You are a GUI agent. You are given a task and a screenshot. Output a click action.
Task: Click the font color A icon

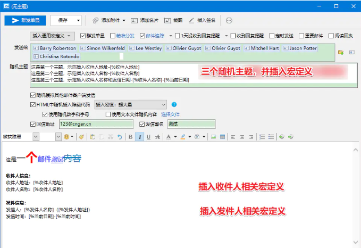pyautogui.click(x=169, y=137)
